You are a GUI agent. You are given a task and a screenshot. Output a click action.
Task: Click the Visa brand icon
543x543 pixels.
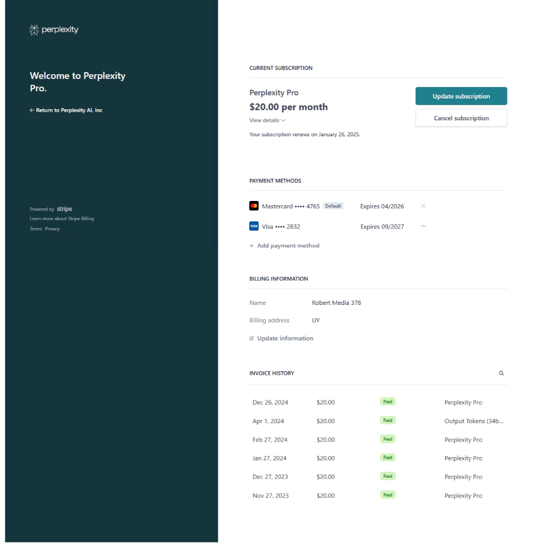click(x=254, y=226)
